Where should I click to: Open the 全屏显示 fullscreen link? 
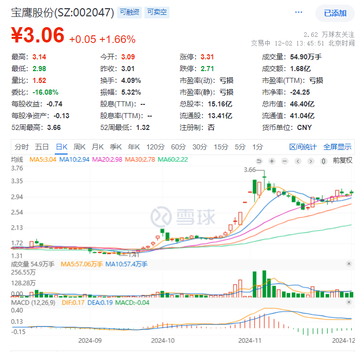(x=337, y=147)
